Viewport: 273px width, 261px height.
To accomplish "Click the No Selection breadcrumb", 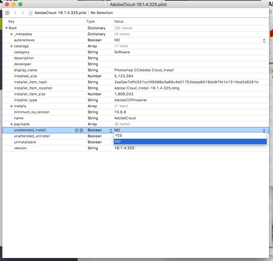I will pos(102,13).
